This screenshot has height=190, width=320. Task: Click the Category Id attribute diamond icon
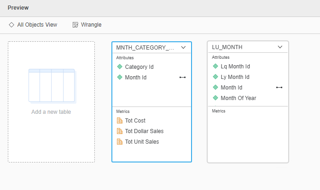click(x=120, y=67)
